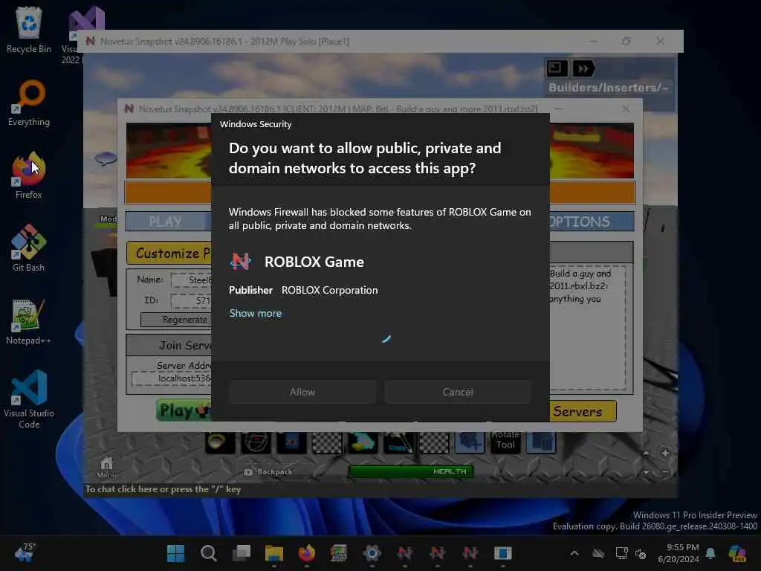Select the Rotate Tool hotbar slot
The height and width of the screenshot is (571, 761).
505,442
